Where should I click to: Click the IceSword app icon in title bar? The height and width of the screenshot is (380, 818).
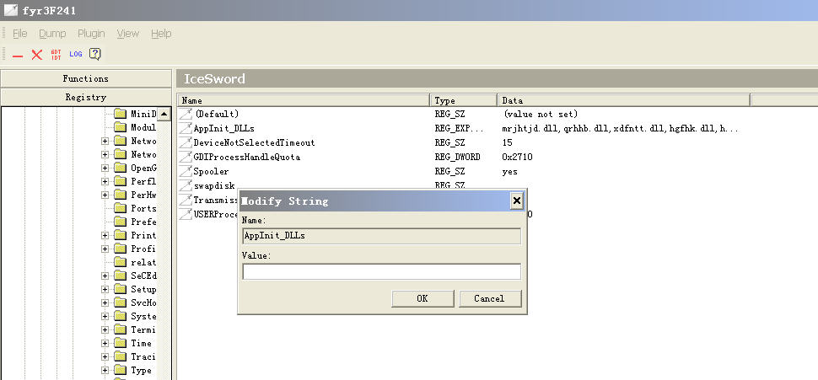(10, 10)
